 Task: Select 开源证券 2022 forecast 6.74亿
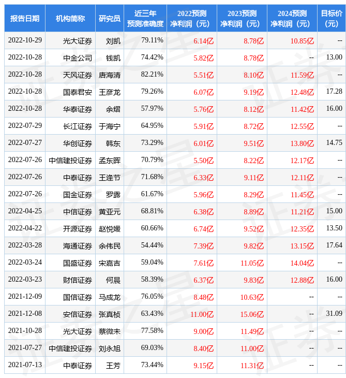203,229
